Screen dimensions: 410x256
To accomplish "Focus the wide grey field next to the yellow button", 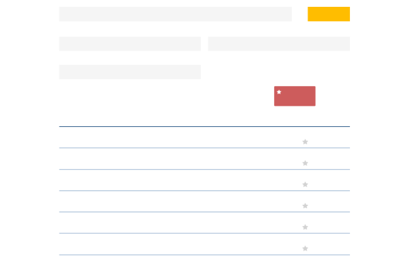I will point(176,14).
